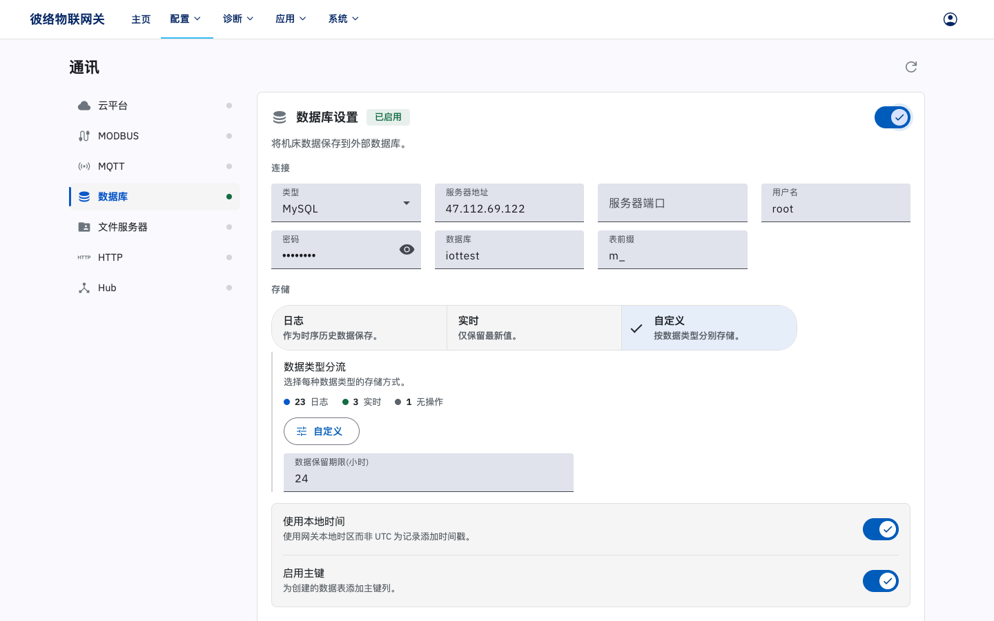Expand the 系统 menu
994x621 pixels.
pos(344,19)
